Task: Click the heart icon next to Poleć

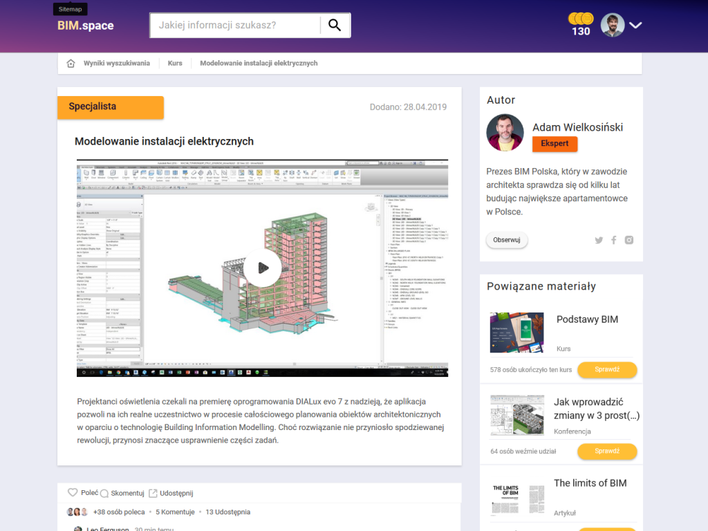Action: pyautogui.click(x=73, y=492)
